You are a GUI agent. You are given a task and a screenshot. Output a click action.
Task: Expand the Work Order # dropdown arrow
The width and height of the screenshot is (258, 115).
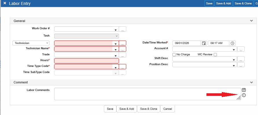[116, 30]
